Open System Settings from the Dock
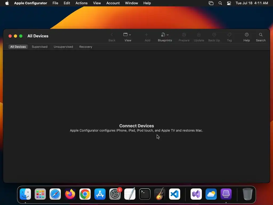The image size is (273, 205). pyautogui.click(x=115, y=194)
